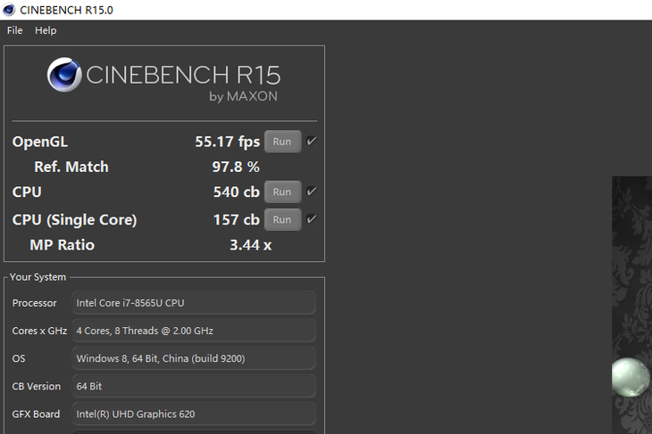
Task: Select the OS field Windows 8
Action: pyautogui.click(x=194, y=358)
